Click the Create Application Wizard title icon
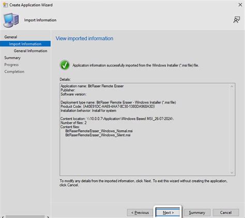 (5, 5)
